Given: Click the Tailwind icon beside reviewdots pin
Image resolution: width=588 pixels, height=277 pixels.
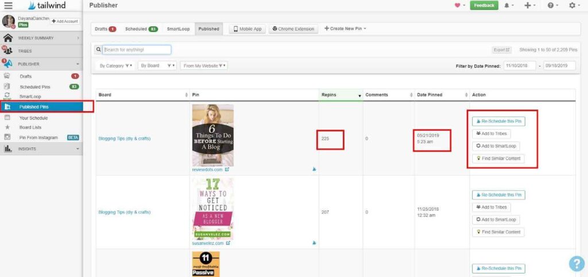Looking at the screenshot, I should point(314,169).
